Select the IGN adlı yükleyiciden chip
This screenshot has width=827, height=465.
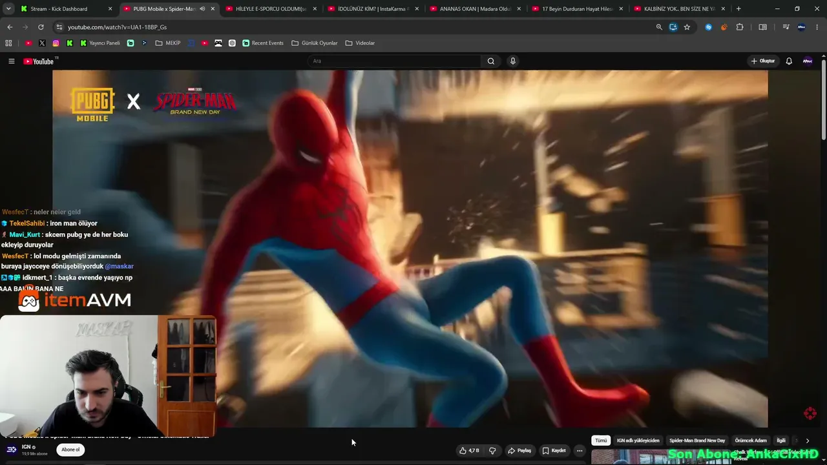click(x=638, y=440)
